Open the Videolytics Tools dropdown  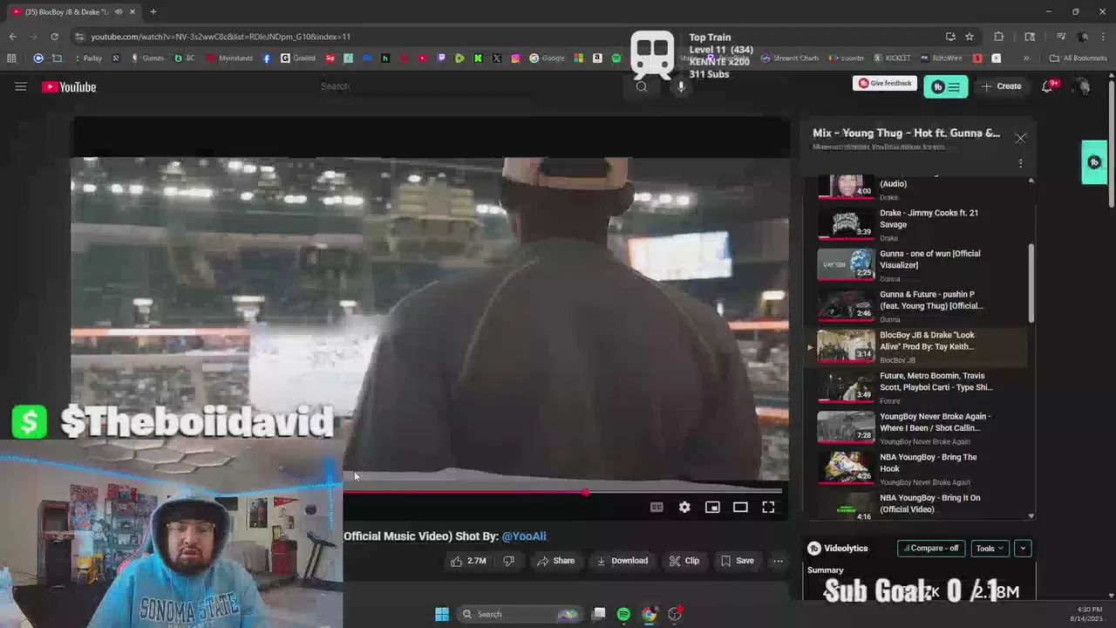pos(990,548)
